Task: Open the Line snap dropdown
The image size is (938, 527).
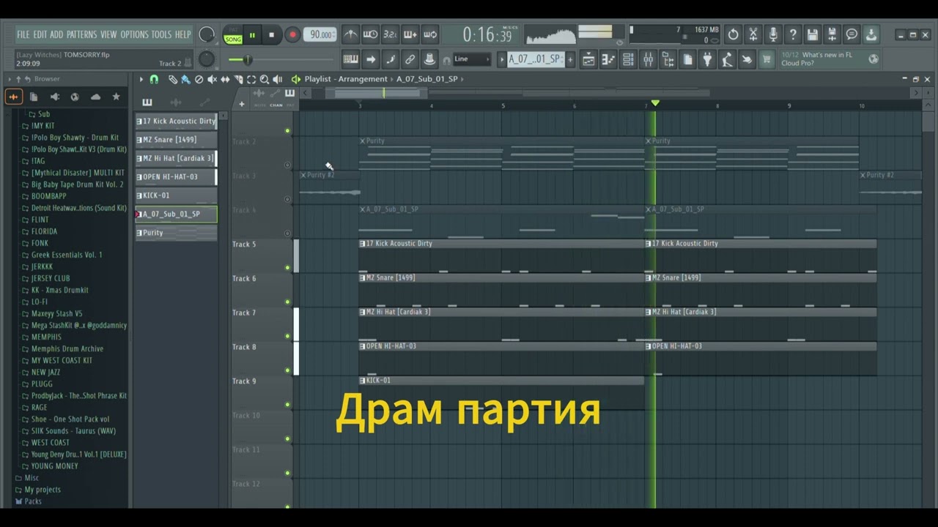Action: [x=471, y=59]
